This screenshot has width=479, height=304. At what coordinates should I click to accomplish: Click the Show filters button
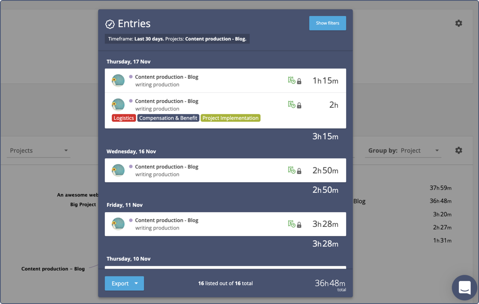[x=327, y=23]
